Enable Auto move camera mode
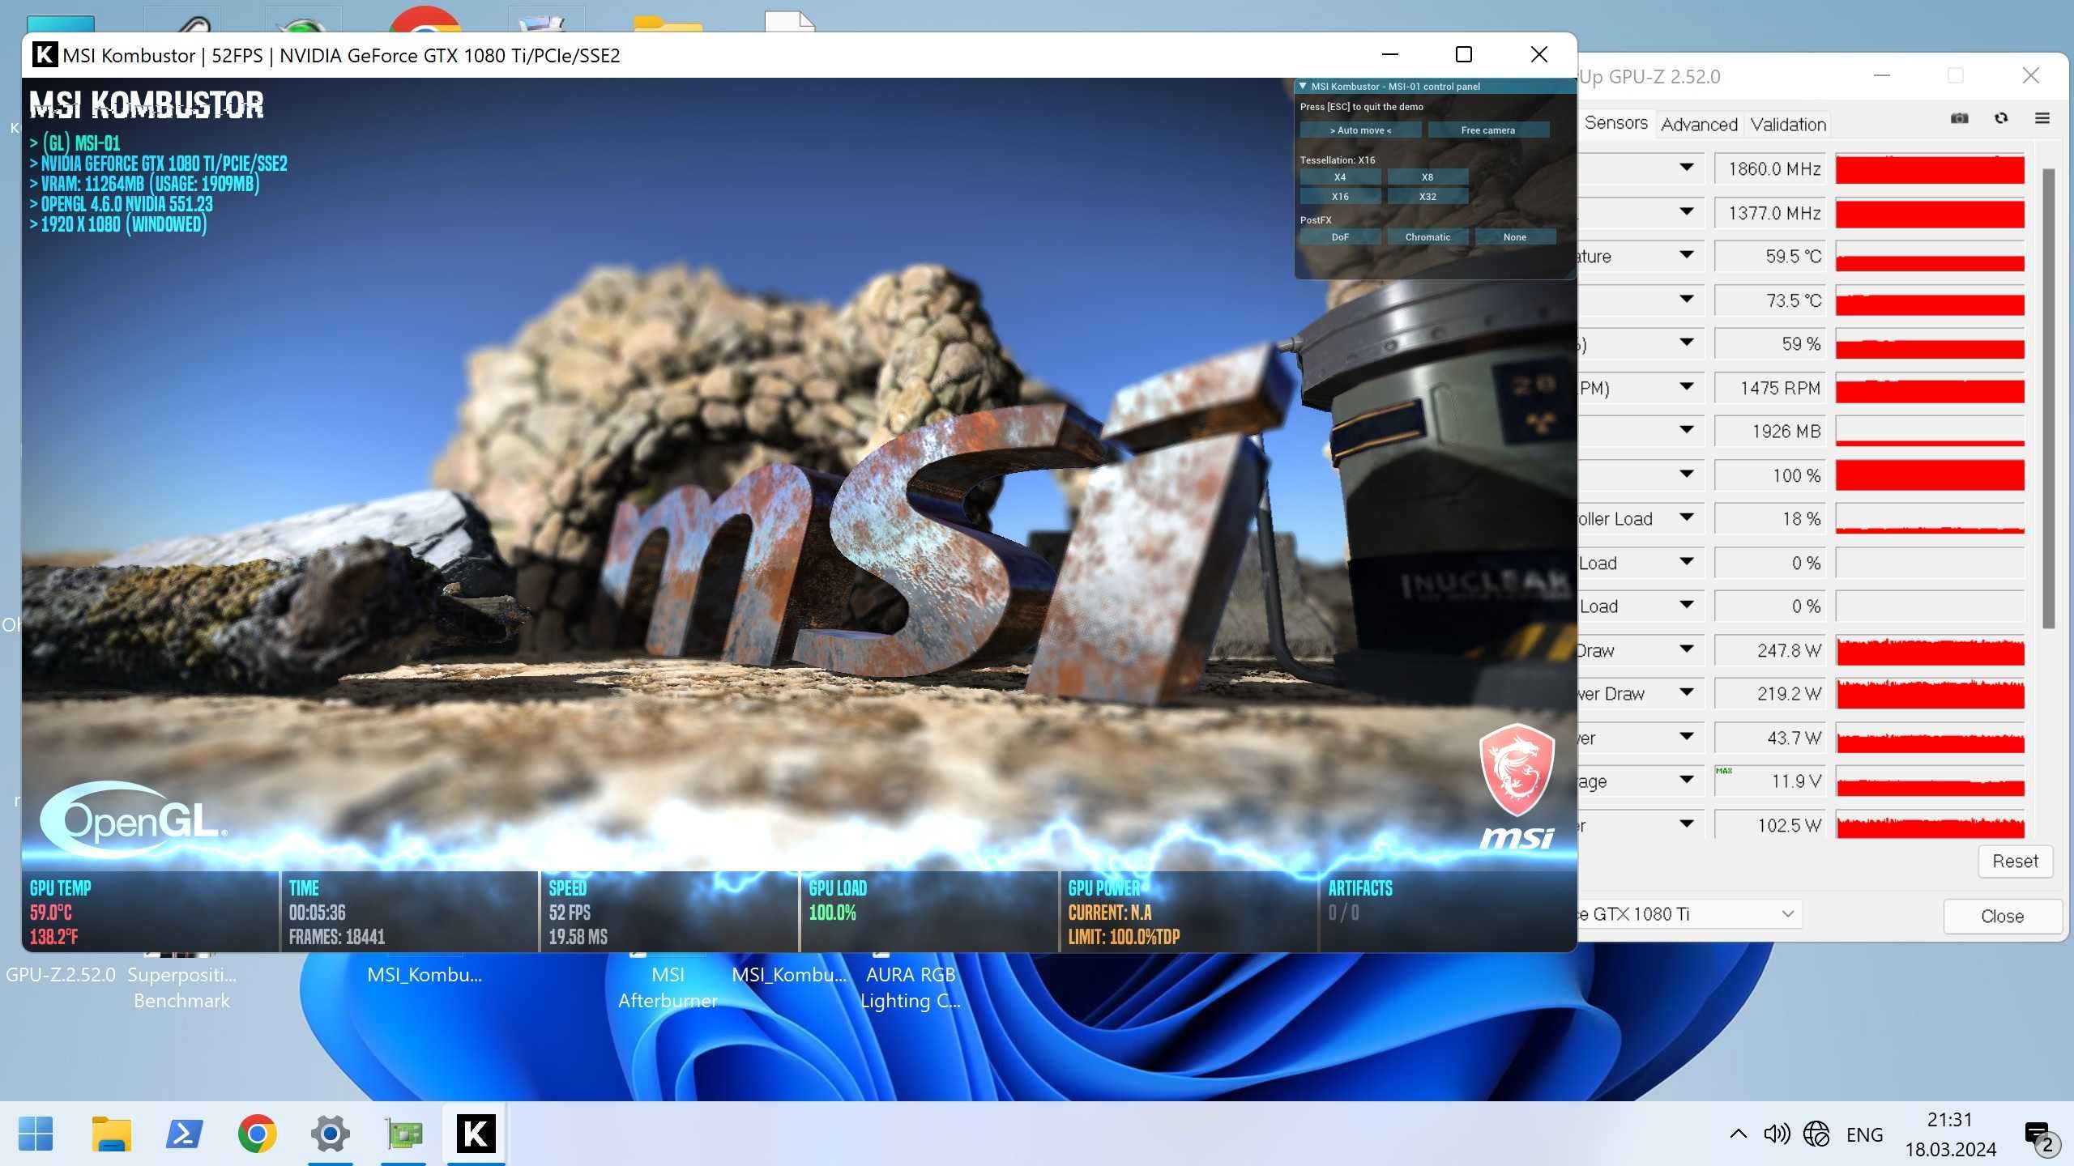This screenshot has height=1166, width=2074. 1360,130
